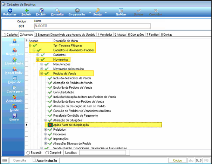This screenshot has width=212, height=165.
Task: Switch to the 5 Alçada tab
Action: tap(120, 35)
